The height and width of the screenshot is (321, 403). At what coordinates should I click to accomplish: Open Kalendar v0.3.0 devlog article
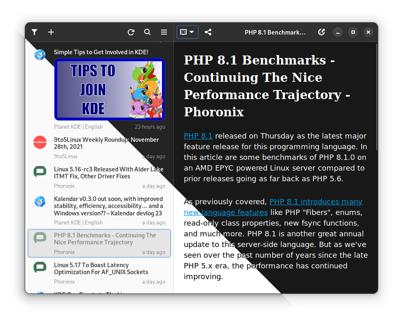pyautogui.click(x=108, y=206)
